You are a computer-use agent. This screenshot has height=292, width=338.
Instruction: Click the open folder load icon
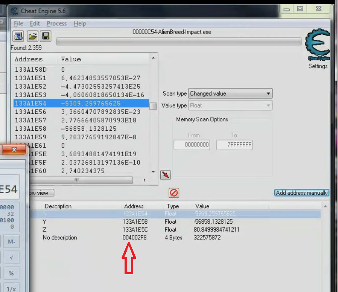32,36
